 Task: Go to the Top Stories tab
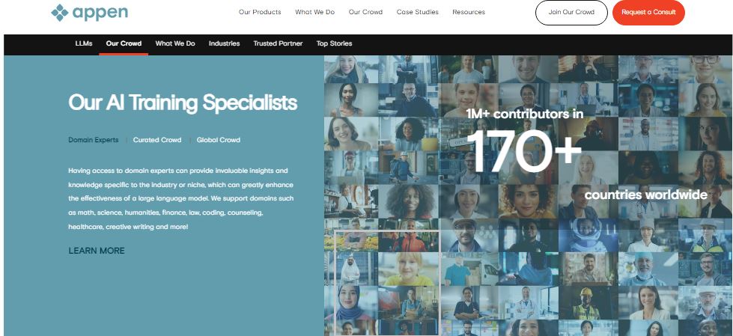(334, 43)
